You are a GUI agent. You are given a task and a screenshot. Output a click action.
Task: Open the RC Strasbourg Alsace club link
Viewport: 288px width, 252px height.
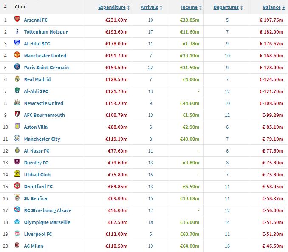coord(48,210)
